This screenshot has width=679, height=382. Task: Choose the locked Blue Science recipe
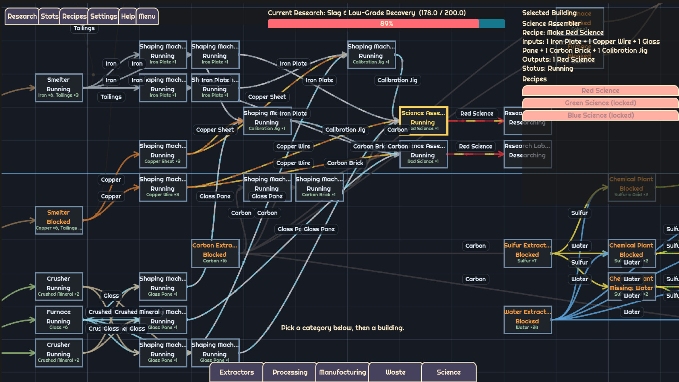click(600, 115)
